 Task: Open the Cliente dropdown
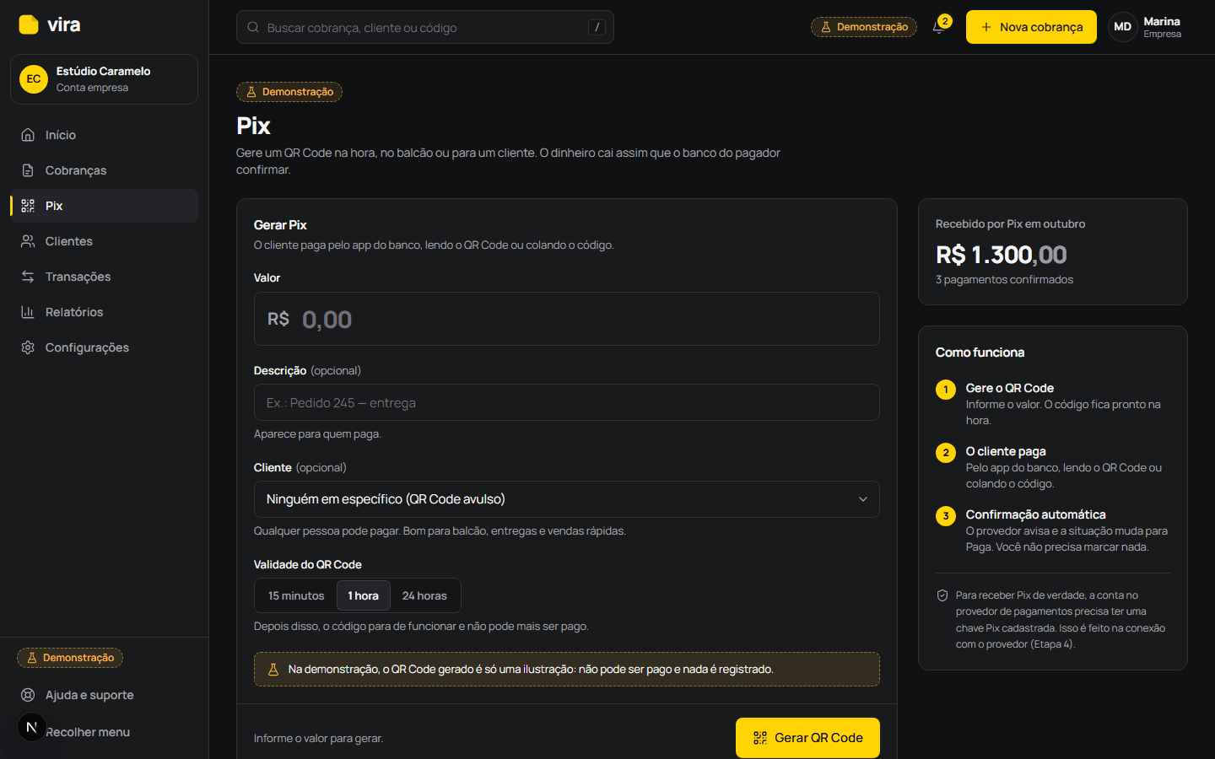click(x=567, y=499)
